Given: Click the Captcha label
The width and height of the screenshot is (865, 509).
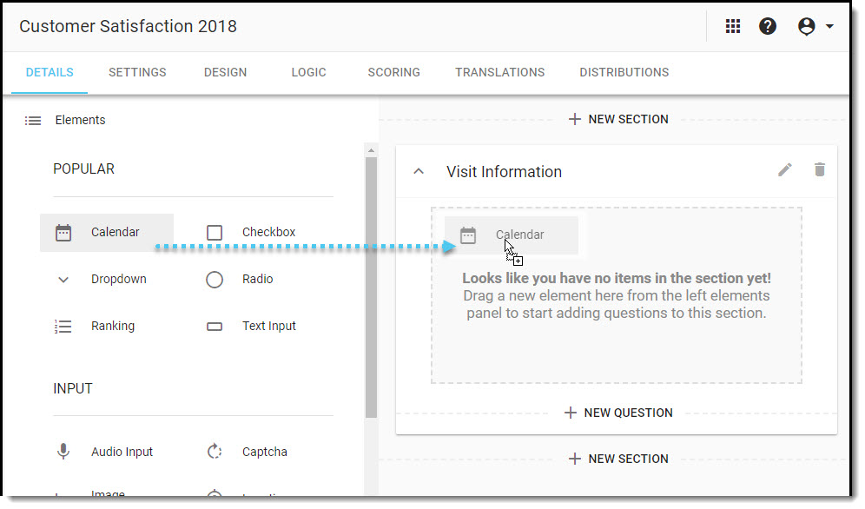Looking at the screenshot, I should [265, 452].
